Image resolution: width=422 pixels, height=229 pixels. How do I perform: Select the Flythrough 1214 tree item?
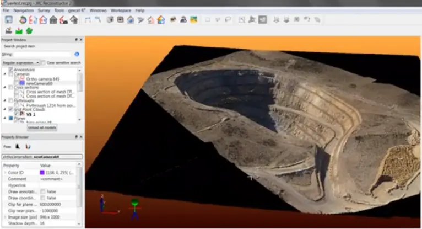point(51,105)
